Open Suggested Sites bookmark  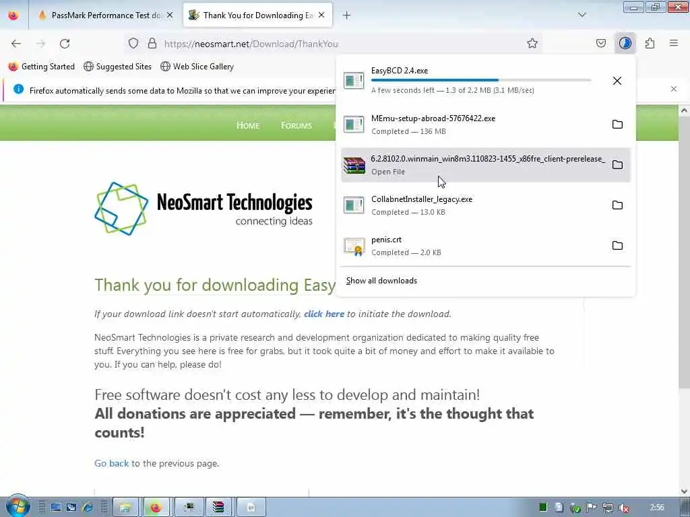coord(117,67)
